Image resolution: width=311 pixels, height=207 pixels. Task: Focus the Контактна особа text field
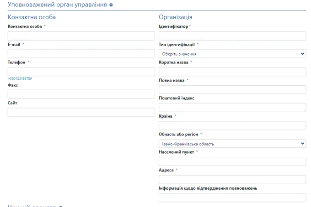click(x=81, y=36)
